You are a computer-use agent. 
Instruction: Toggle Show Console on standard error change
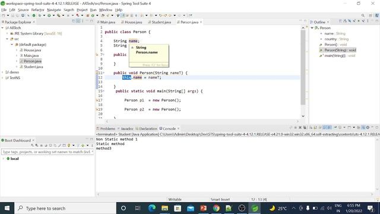coord(330,127)
